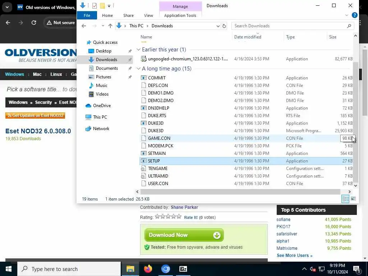Open the View ribbon tab
This screenshot has width=368, height=276.
click(148, 15)
